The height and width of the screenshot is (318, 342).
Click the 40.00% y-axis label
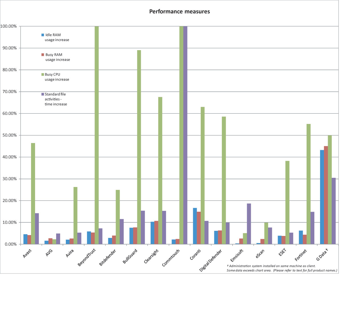coord(9,157)
